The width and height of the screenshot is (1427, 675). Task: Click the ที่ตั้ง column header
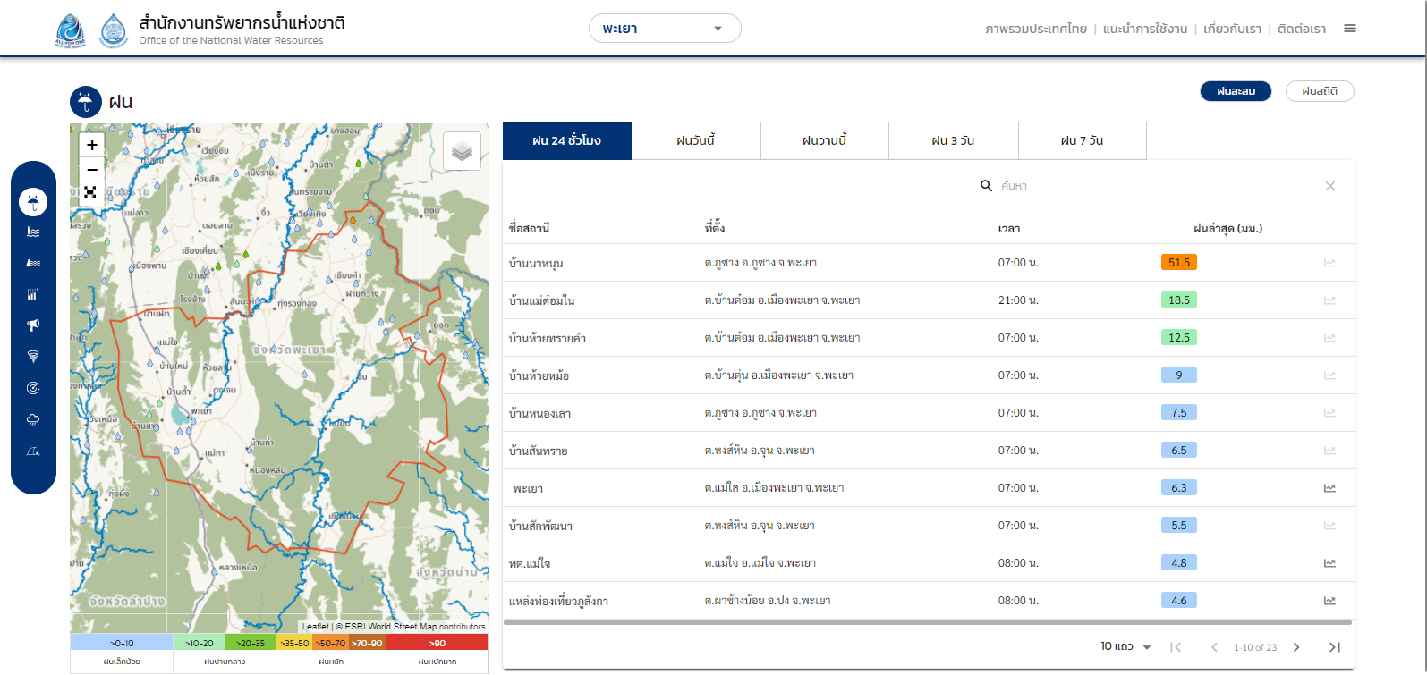click(715, 229)
